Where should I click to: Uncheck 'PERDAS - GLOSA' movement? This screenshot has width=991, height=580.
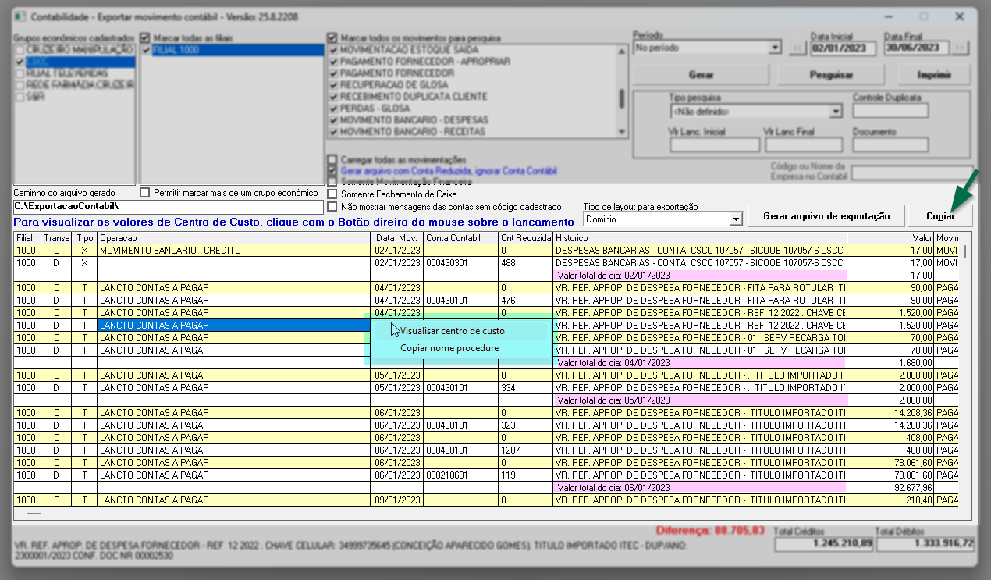point(333,109)
